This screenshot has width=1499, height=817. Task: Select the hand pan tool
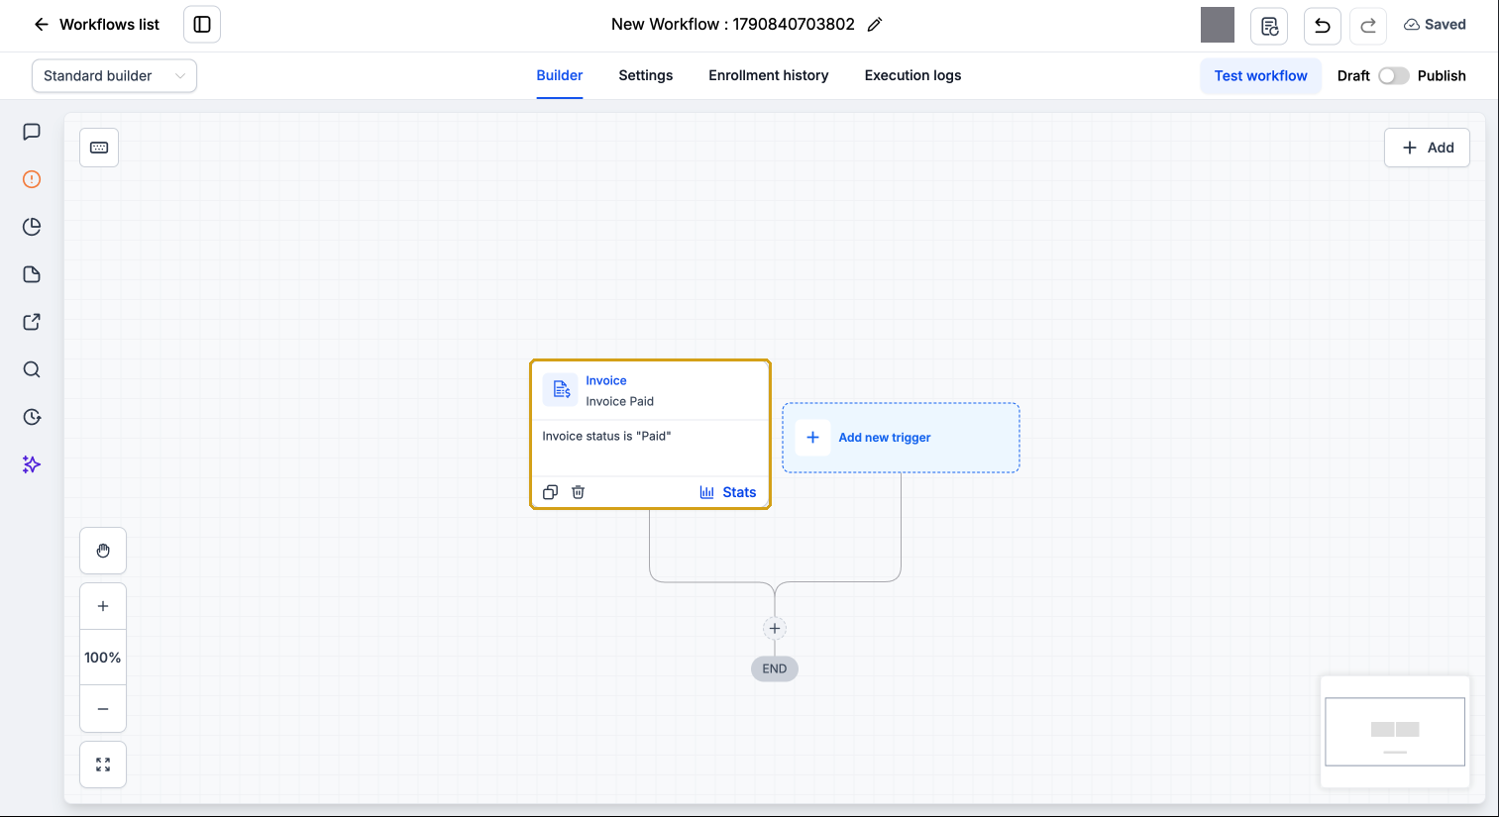(x=103, y=551)
